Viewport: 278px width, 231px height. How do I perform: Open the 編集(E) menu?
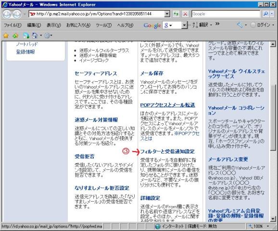coord(34,25)
